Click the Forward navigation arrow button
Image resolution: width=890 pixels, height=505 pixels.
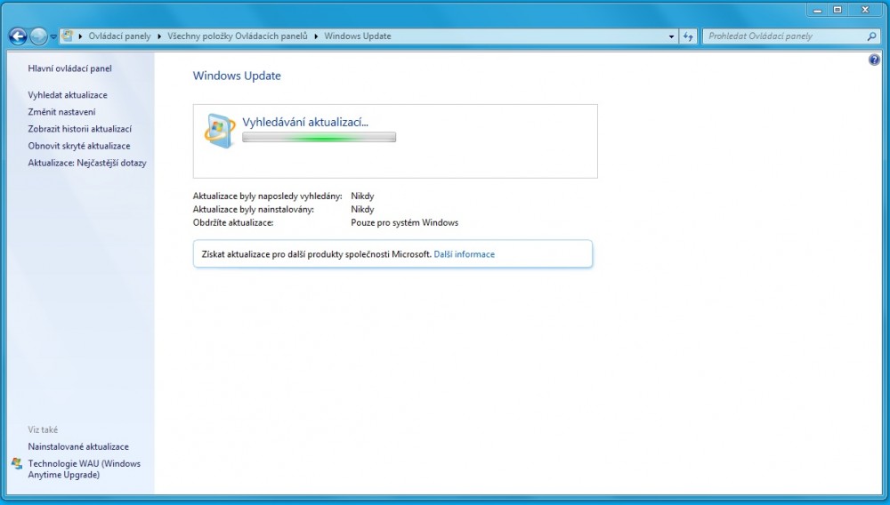[x=38, y=36]
